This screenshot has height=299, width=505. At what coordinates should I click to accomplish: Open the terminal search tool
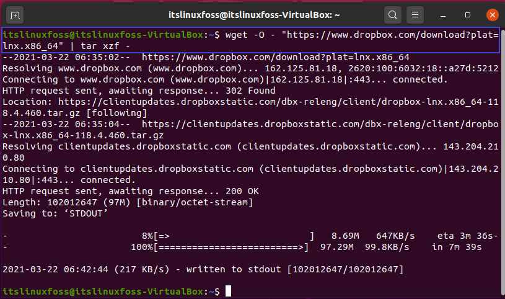point(393,15)
